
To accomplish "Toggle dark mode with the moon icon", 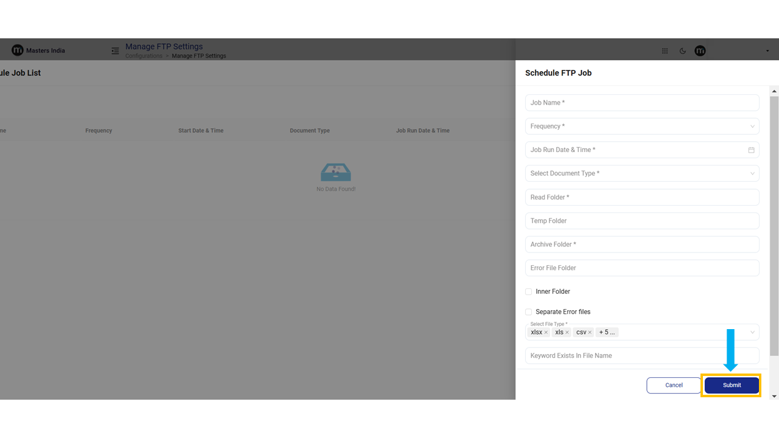I will (x=683, y=51).
